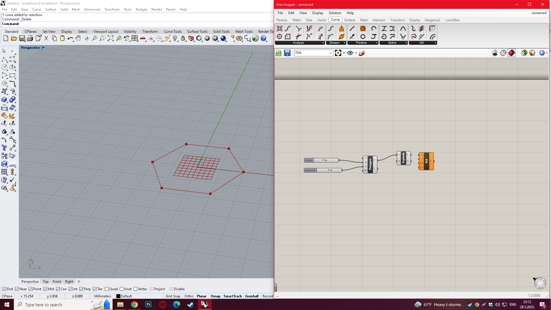Click the Segments number slider on canvas
This screenshot has width=551, height=310.
(323, 170)
